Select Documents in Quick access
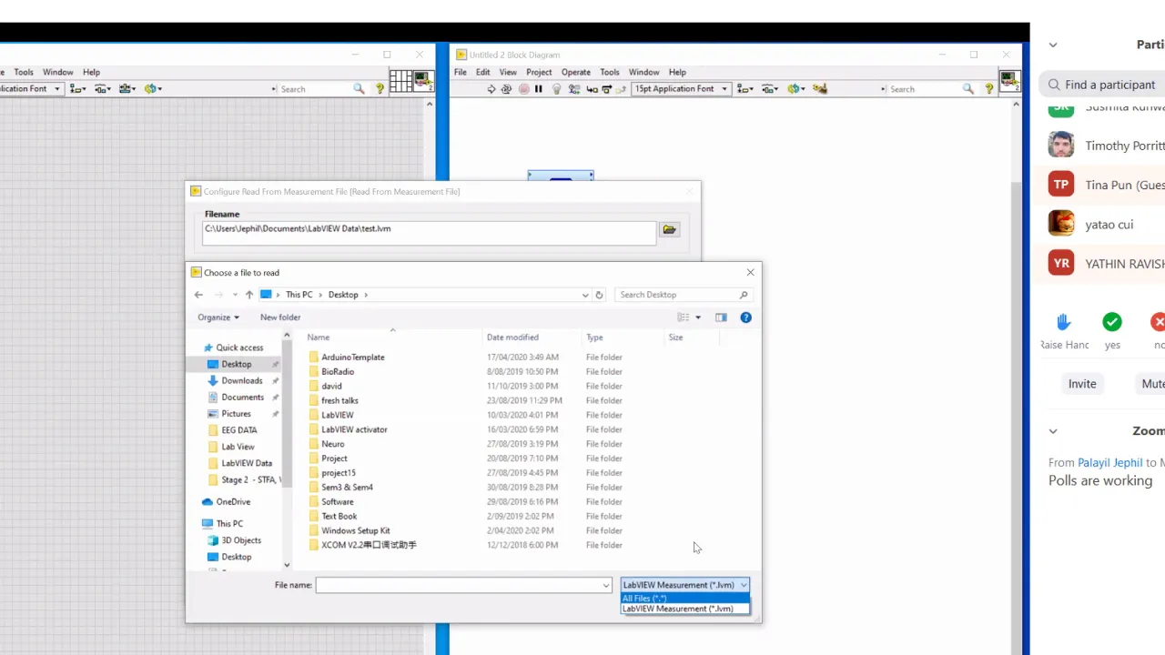Screen dimensions: 1165x655 click(x=242, y=398)
